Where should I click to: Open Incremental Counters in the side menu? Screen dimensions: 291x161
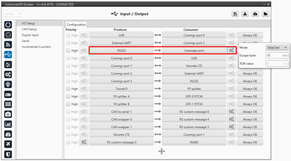pos(36,47)
